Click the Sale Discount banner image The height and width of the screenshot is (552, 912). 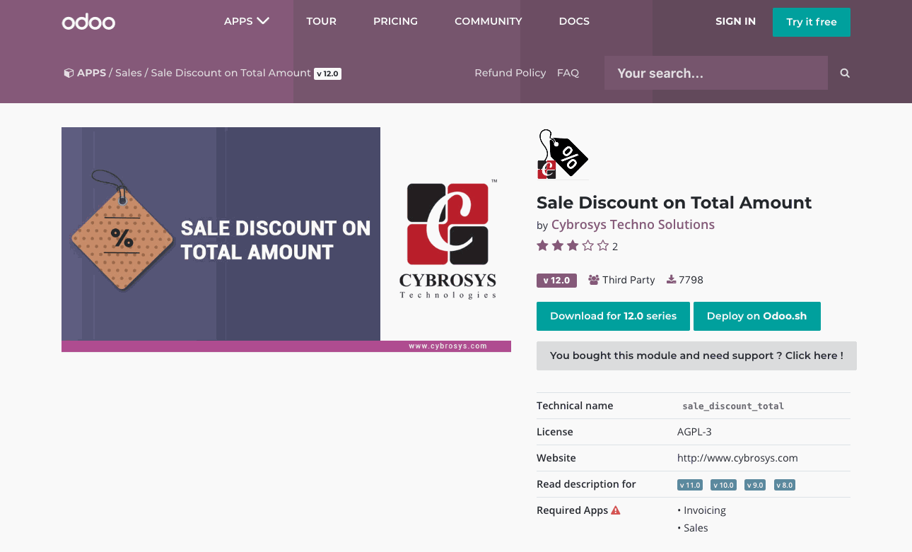(x=286, y=240)
